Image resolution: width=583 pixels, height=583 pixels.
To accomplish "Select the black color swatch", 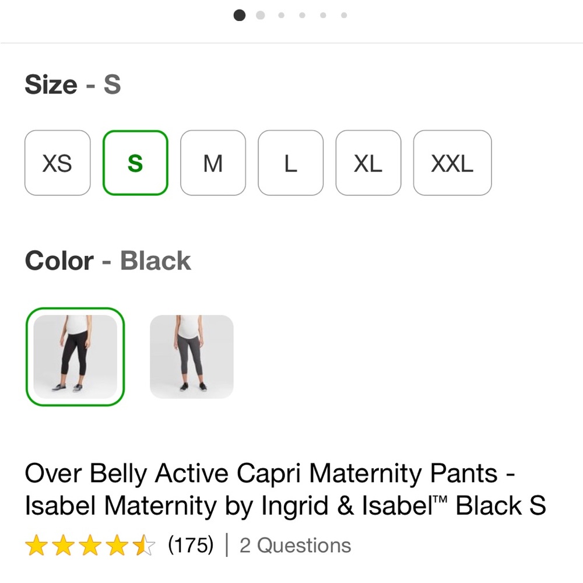I will (x=75, y=357).
